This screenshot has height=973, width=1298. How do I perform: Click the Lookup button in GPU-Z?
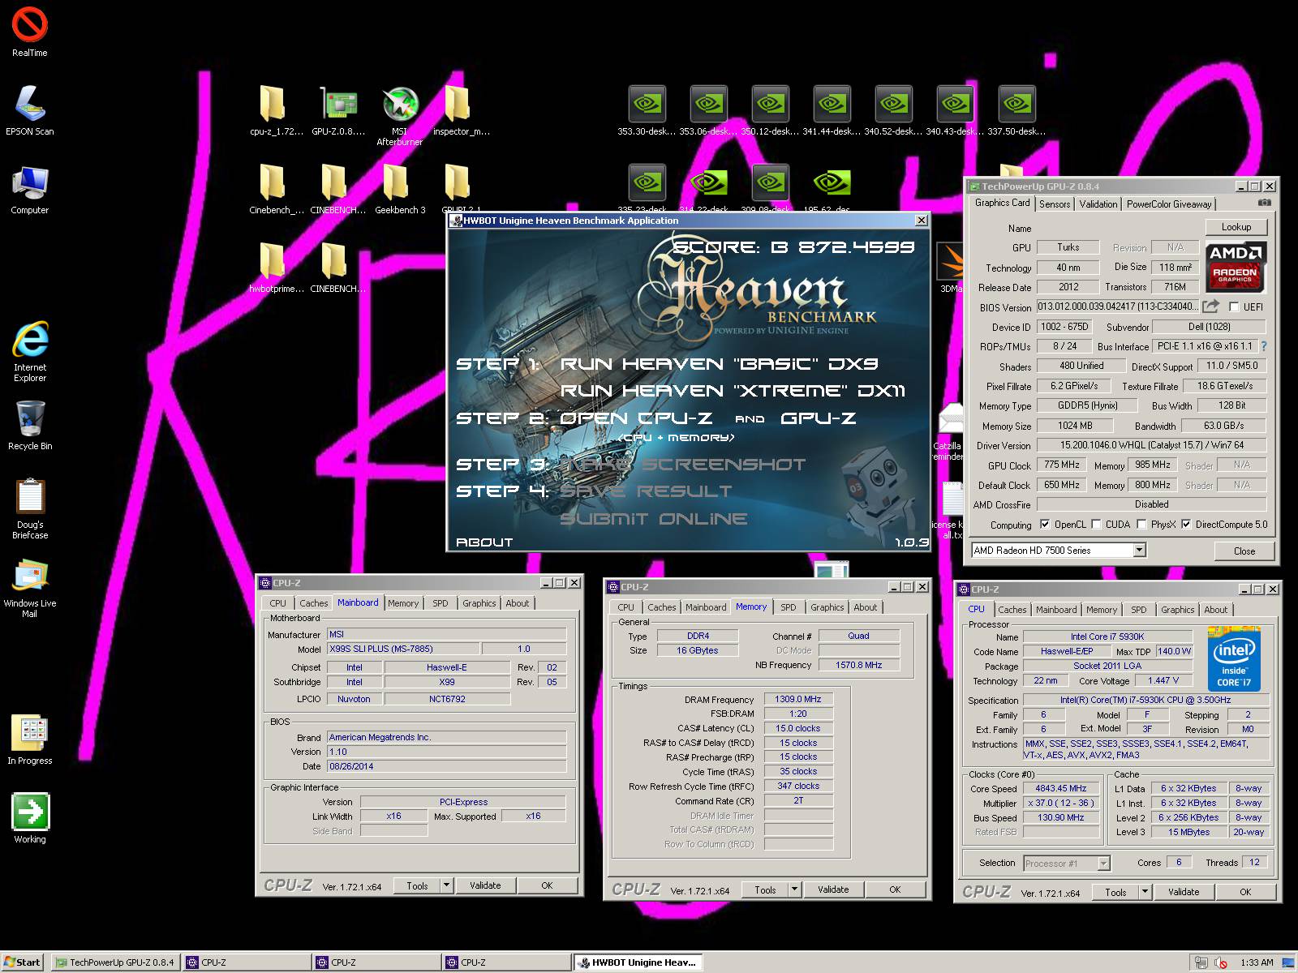pyautogui.click(x=1236, y=227)
